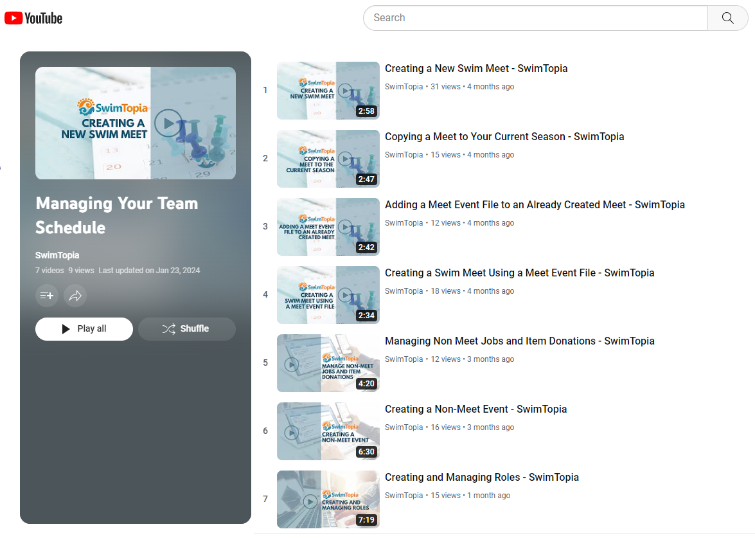Click the Creating a New Swim Meet title
Screen dimensions: 755x538
click(x=475, y=69)
